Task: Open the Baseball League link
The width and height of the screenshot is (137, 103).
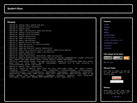Action: (111, 43)
